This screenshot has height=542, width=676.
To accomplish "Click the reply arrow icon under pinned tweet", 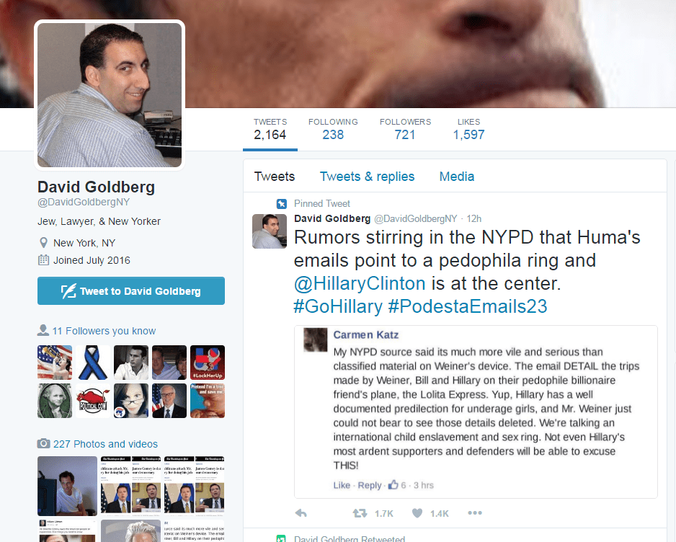I will tap(301, 513).
